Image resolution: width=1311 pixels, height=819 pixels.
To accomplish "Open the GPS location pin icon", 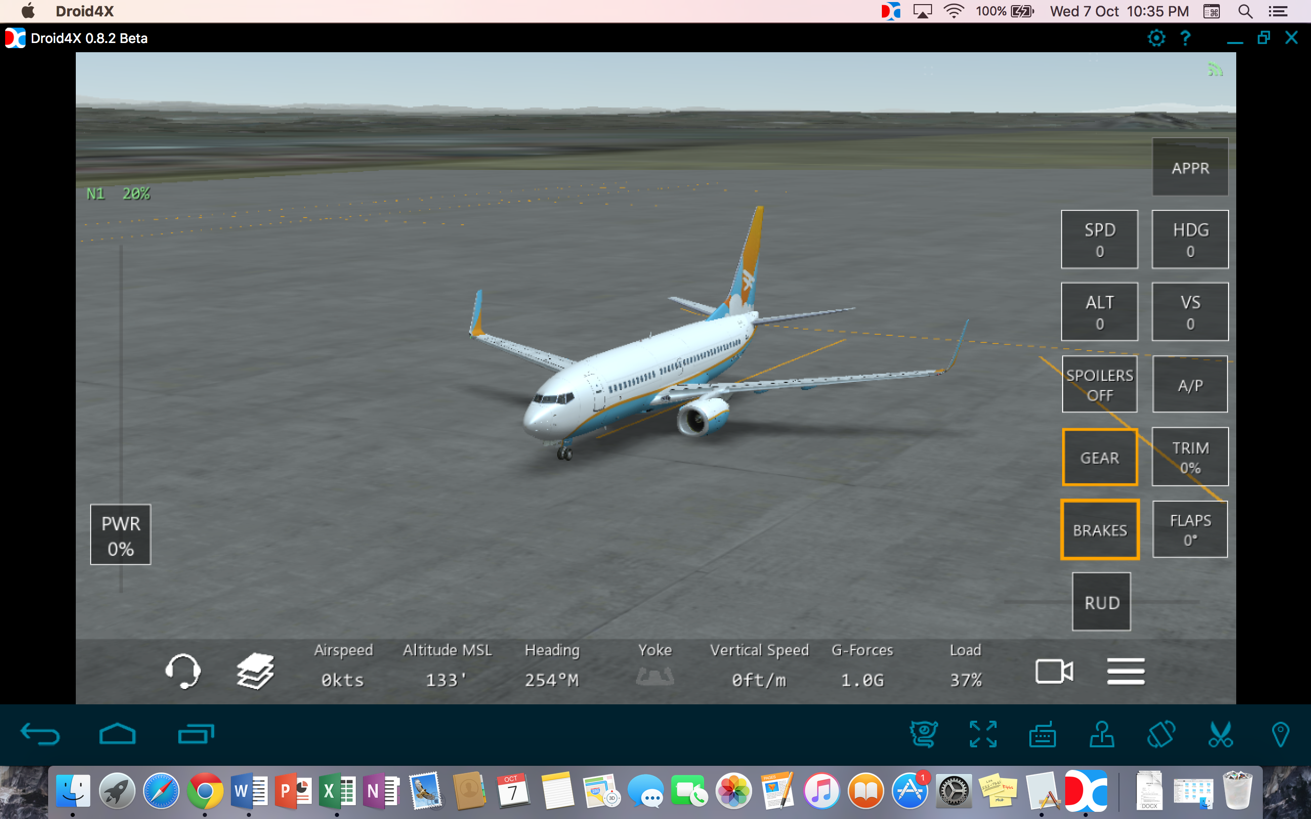I will pyautogui.click(x=1280, y=735).
